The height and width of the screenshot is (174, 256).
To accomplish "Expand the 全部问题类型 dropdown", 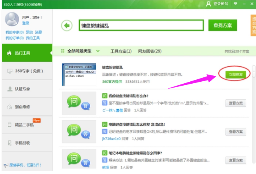I will click(80, 51).
